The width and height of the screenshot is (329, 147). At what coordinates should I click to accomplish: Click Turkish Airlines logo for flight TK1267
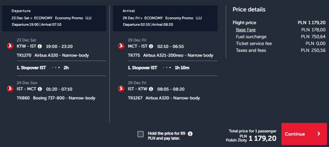[x=121, y=89]
